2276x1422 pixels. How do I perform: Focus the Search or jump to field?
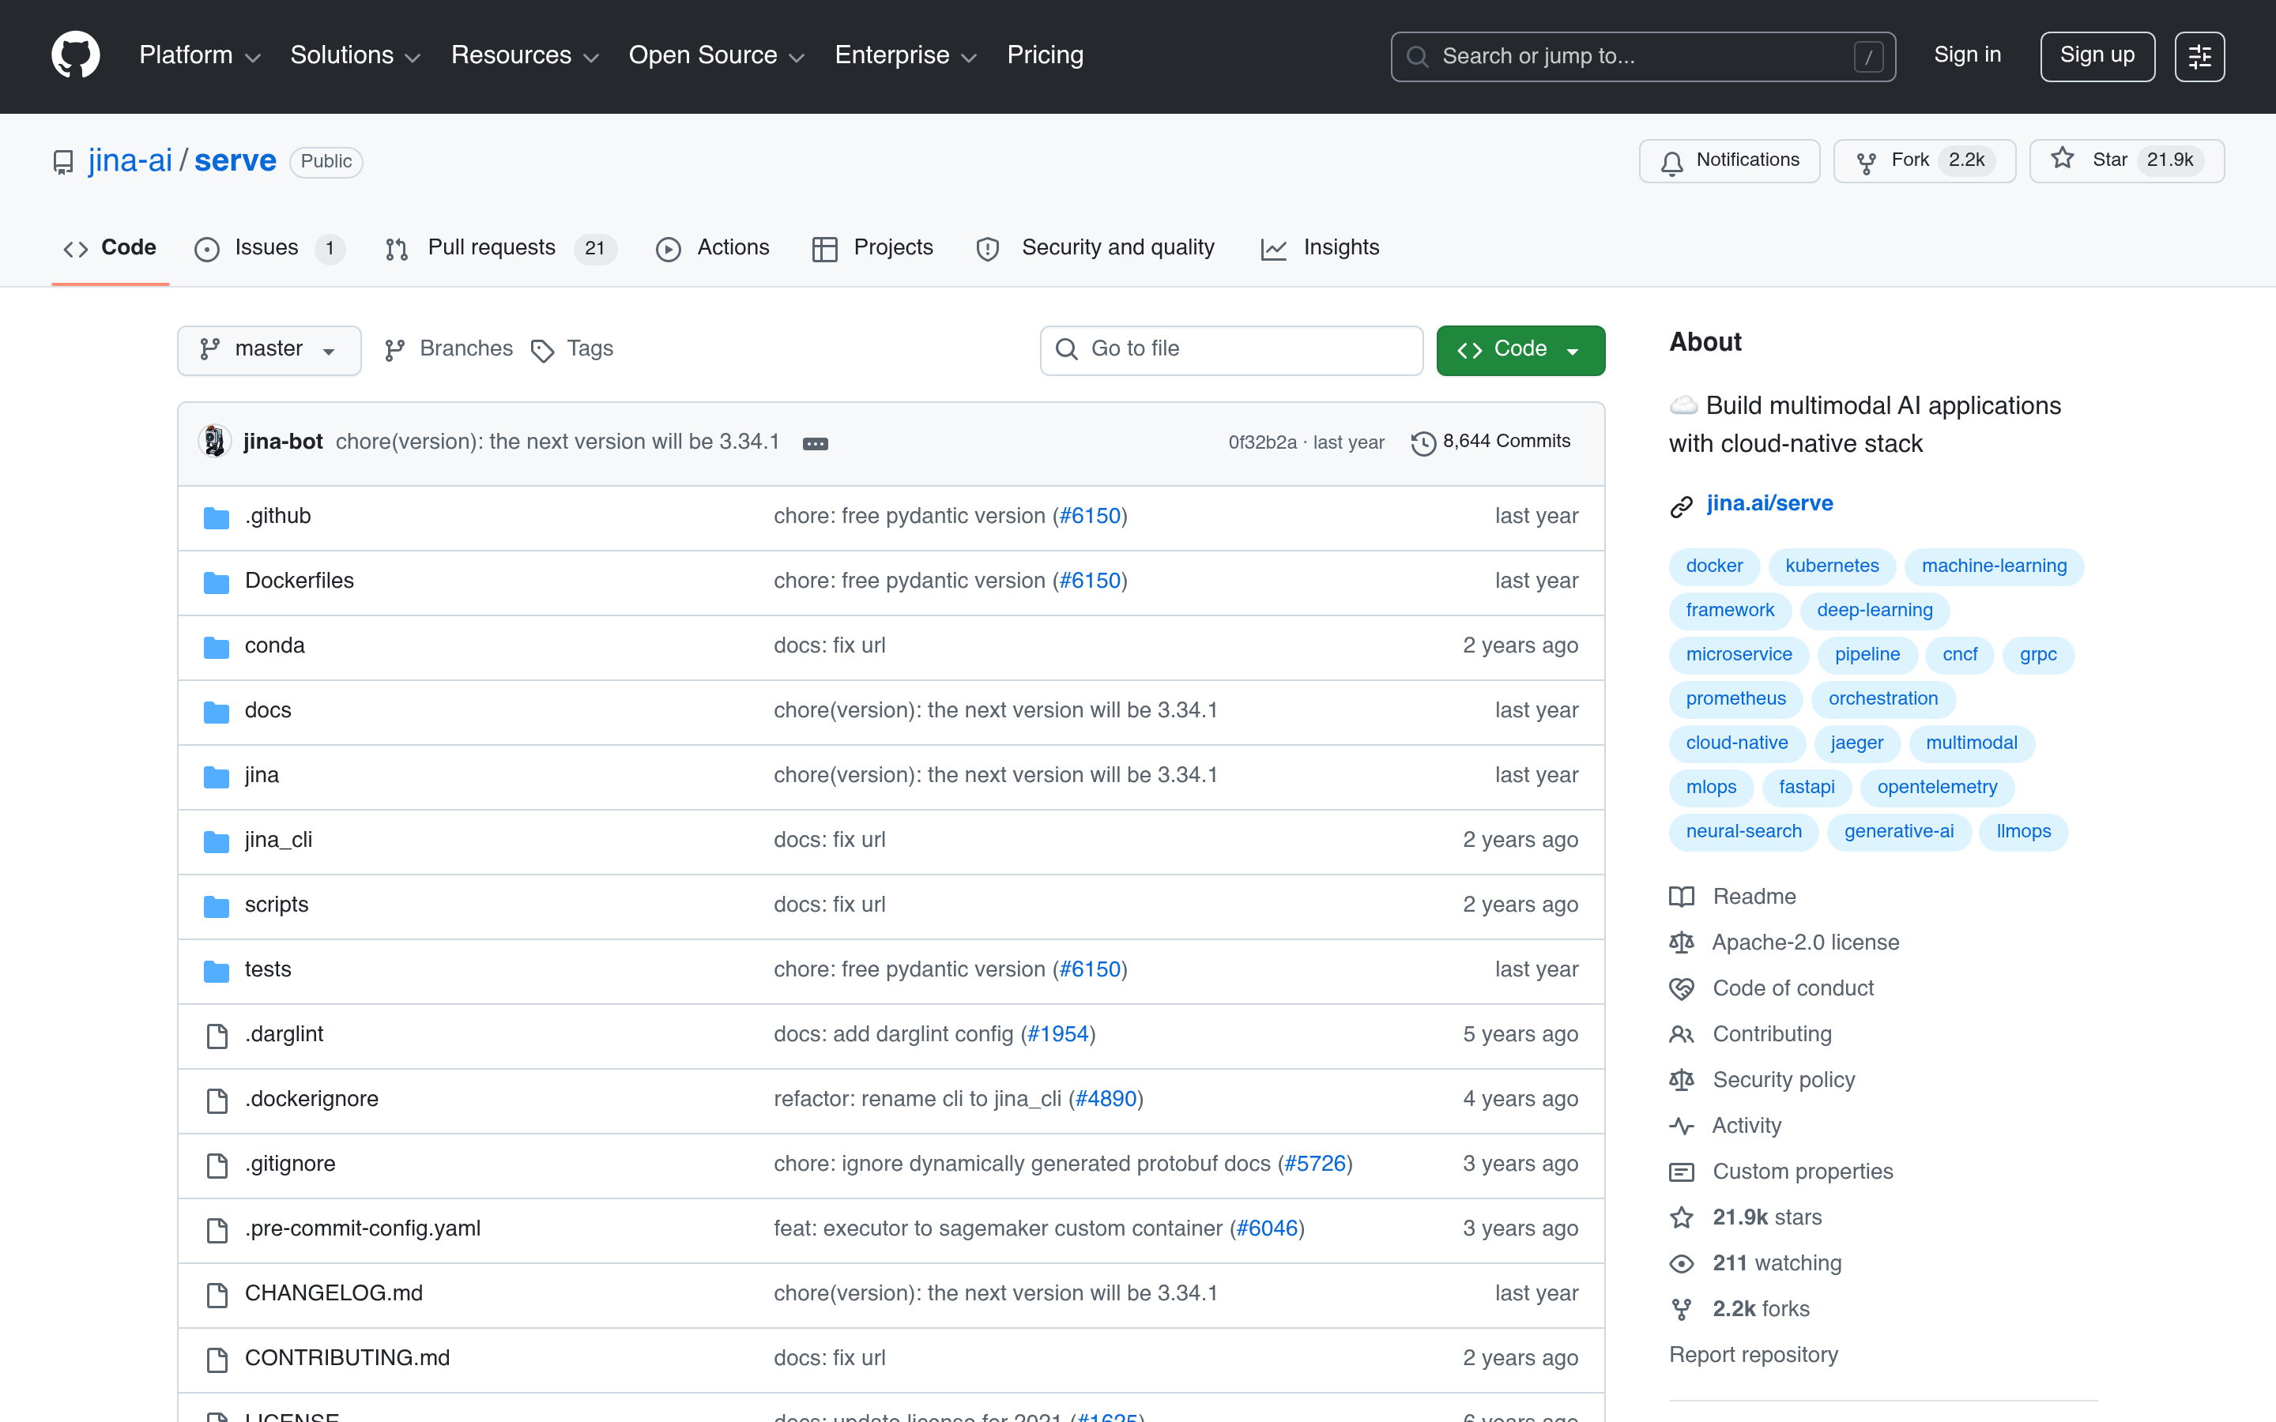(x=1642, y=56)
